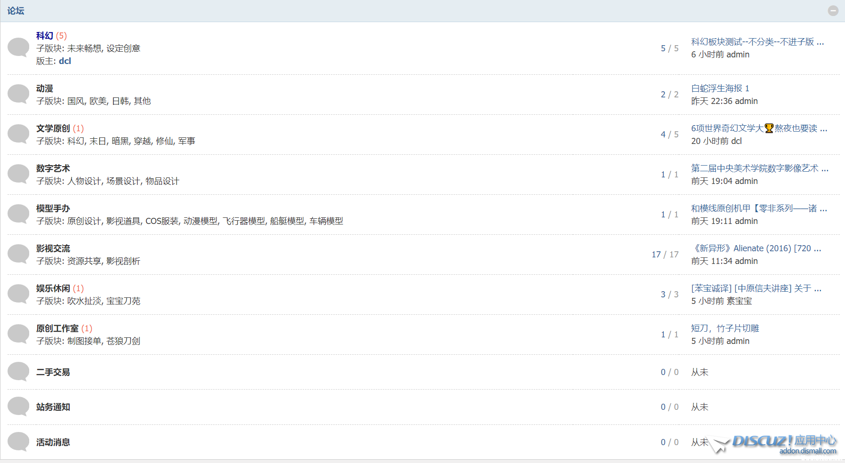Open latest post 白蛇浮生海报 1

[x=720, y=88]
